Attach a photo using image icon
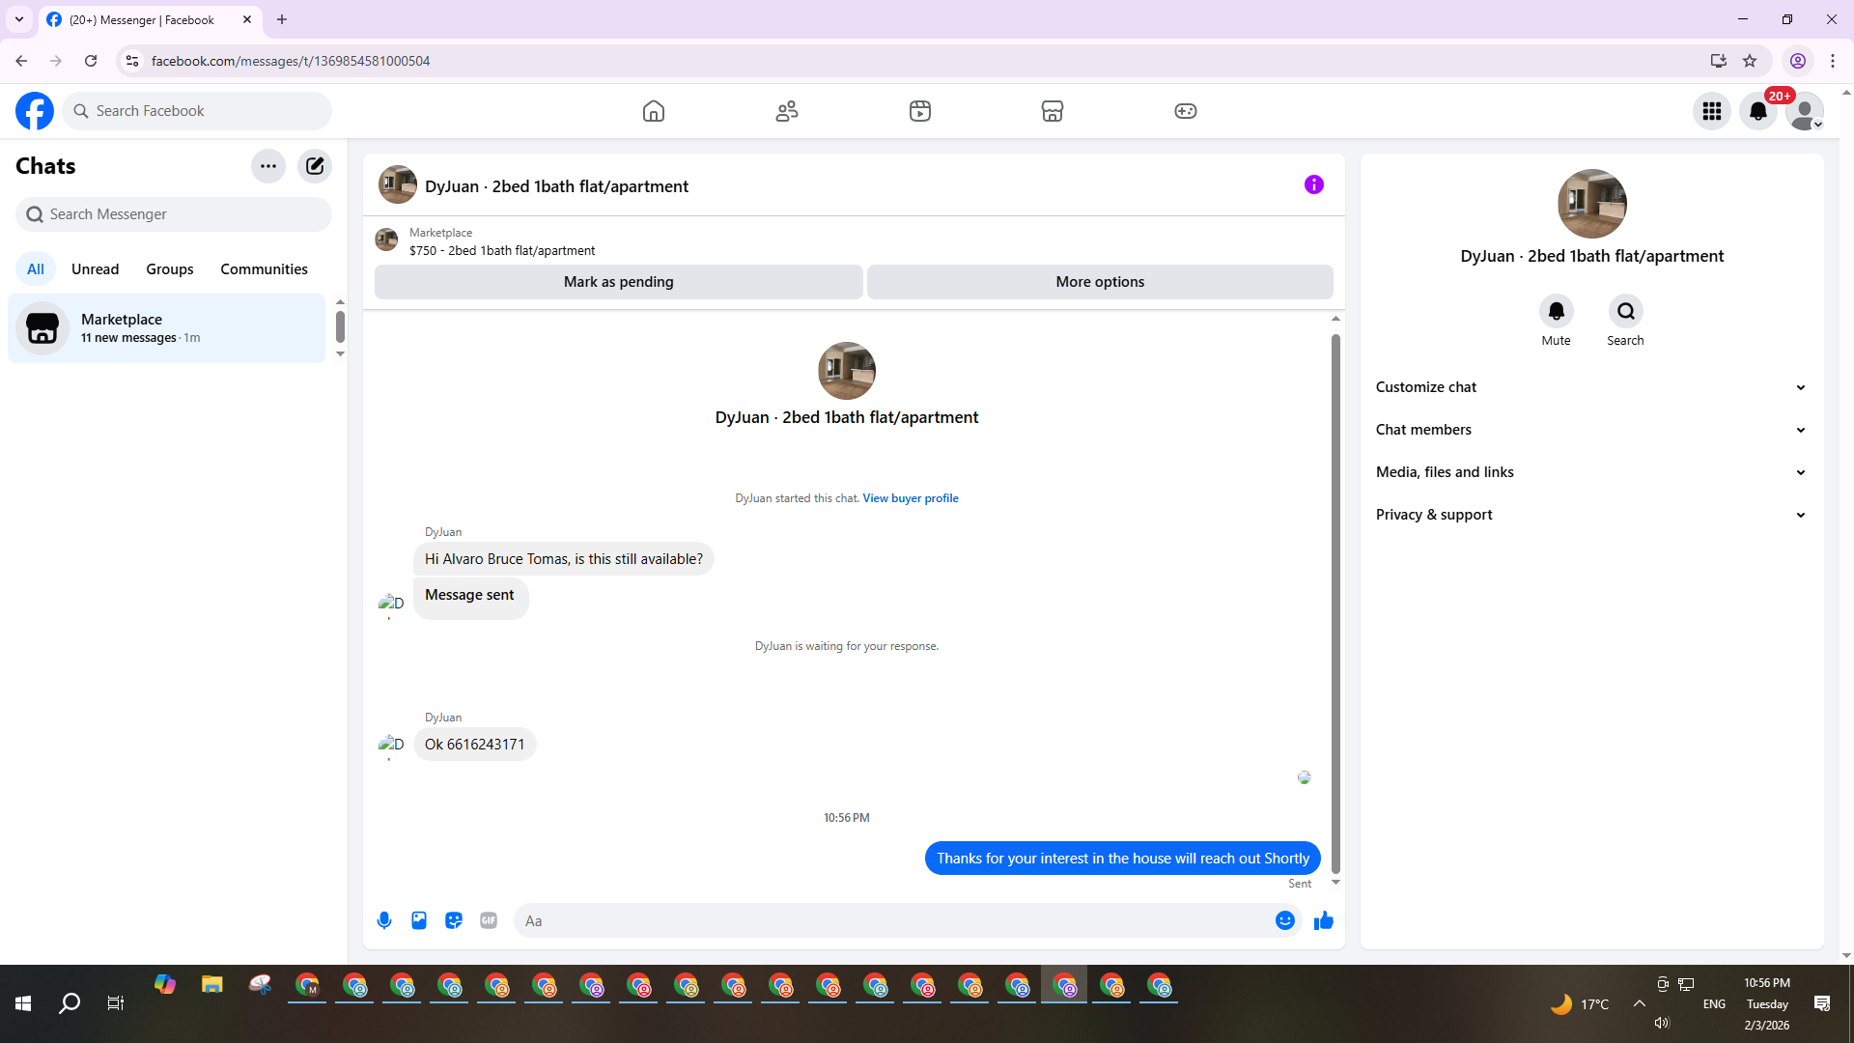The image size is (1854, 1043). (419, 920)
